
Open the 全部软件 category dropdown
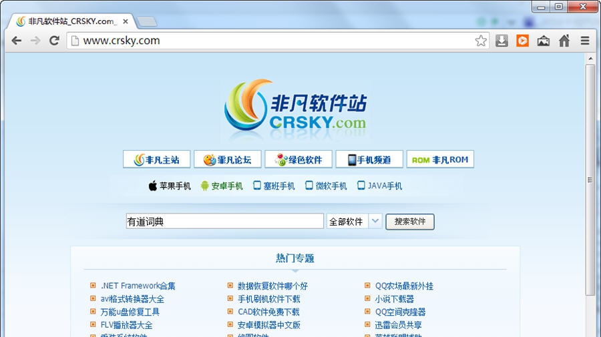[x=354, y=222]
